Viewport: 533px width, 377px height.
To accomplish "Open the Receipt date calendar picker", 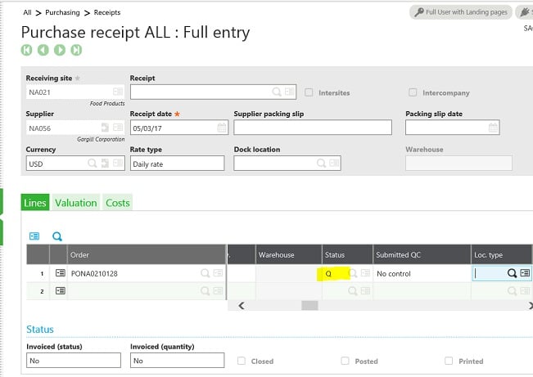I will pos(222,128).
